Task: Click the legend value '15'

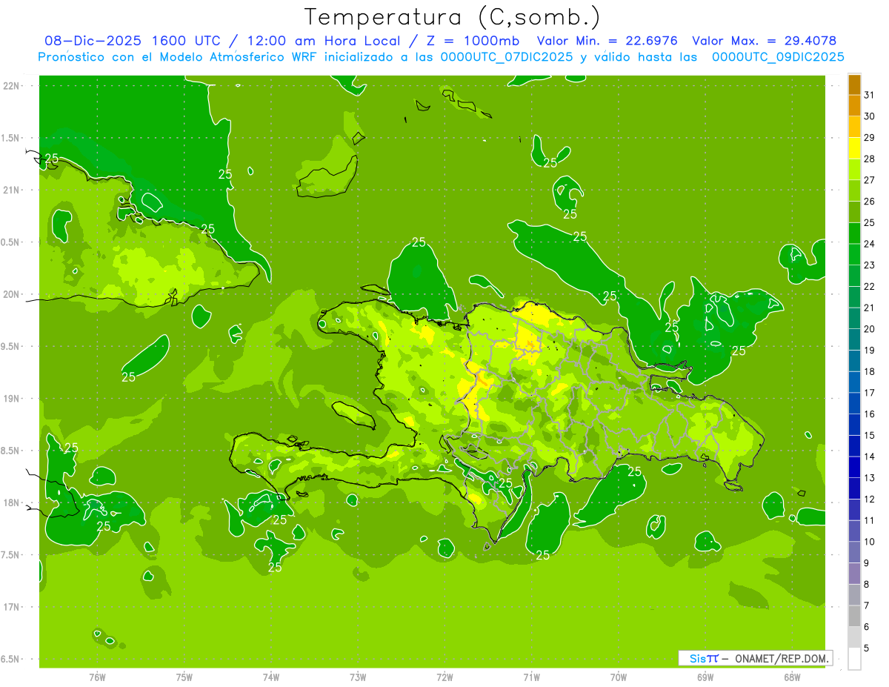Action: click(870, 435)
